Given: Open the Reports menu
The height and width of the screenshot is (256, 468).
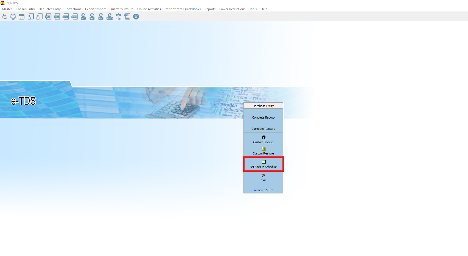Looking at the screenshot, I should 210,9.
